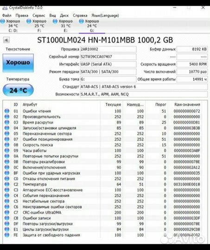Click the CrystalDiskInfo title bar icon

5,7
